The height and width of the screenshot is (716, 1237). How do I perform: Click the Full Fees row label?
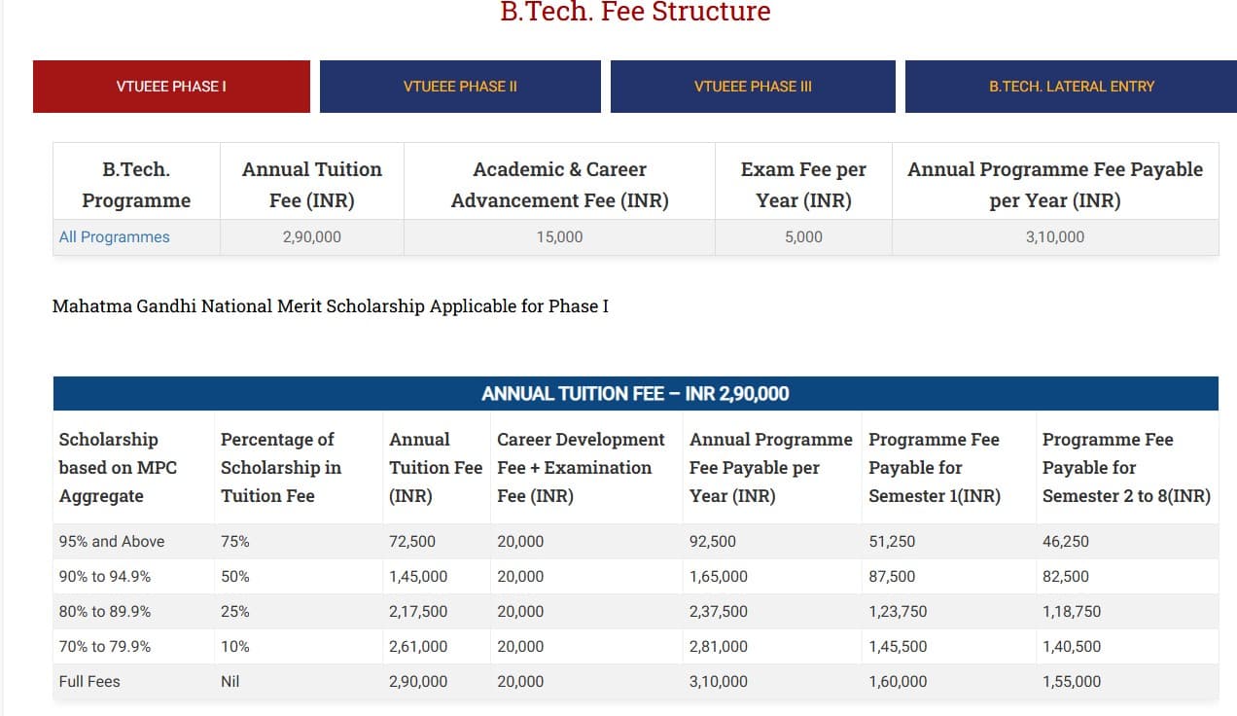[89, 682]
